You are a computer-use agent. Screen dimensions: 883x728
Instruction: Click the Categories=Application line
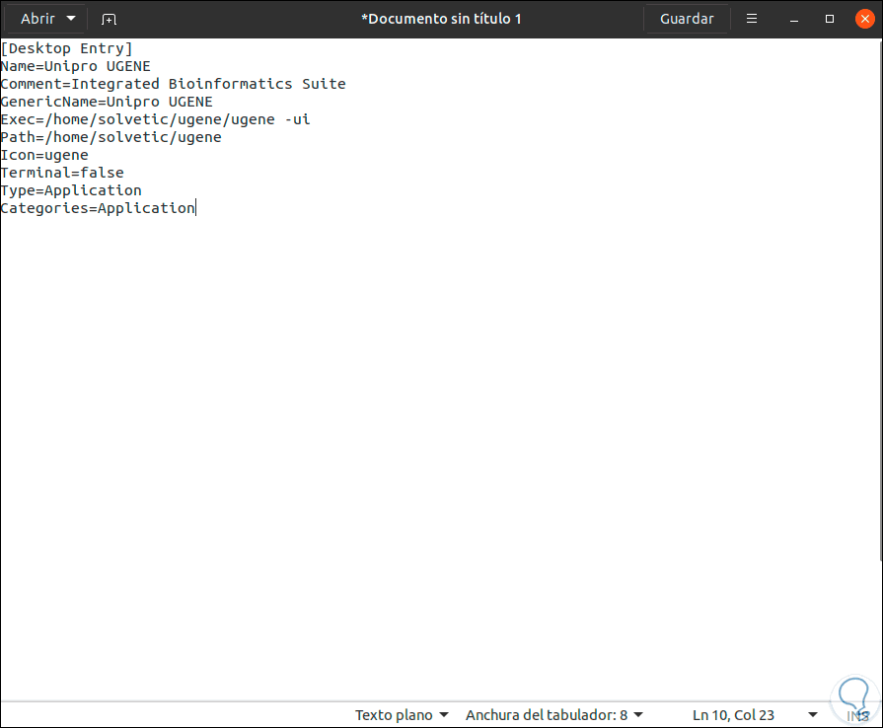(98, 208)
